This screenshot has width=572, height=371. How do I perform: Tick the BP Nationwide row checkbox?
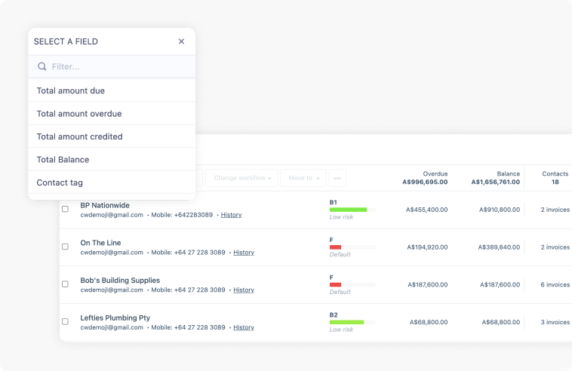pyautogui.click(x=65, y=209)
